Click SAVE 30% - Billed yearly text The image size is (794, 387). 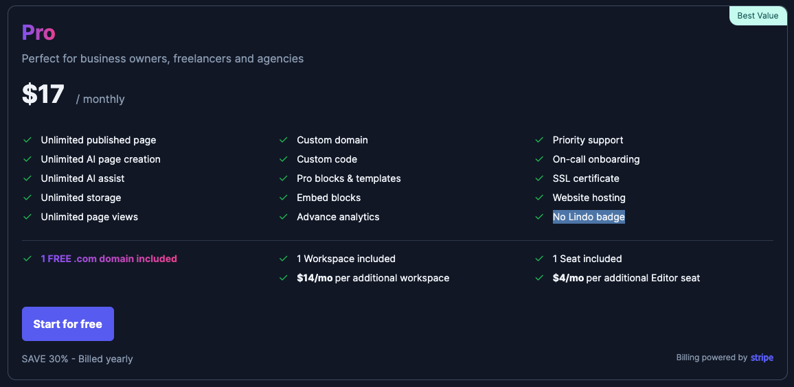pos(78,359)
